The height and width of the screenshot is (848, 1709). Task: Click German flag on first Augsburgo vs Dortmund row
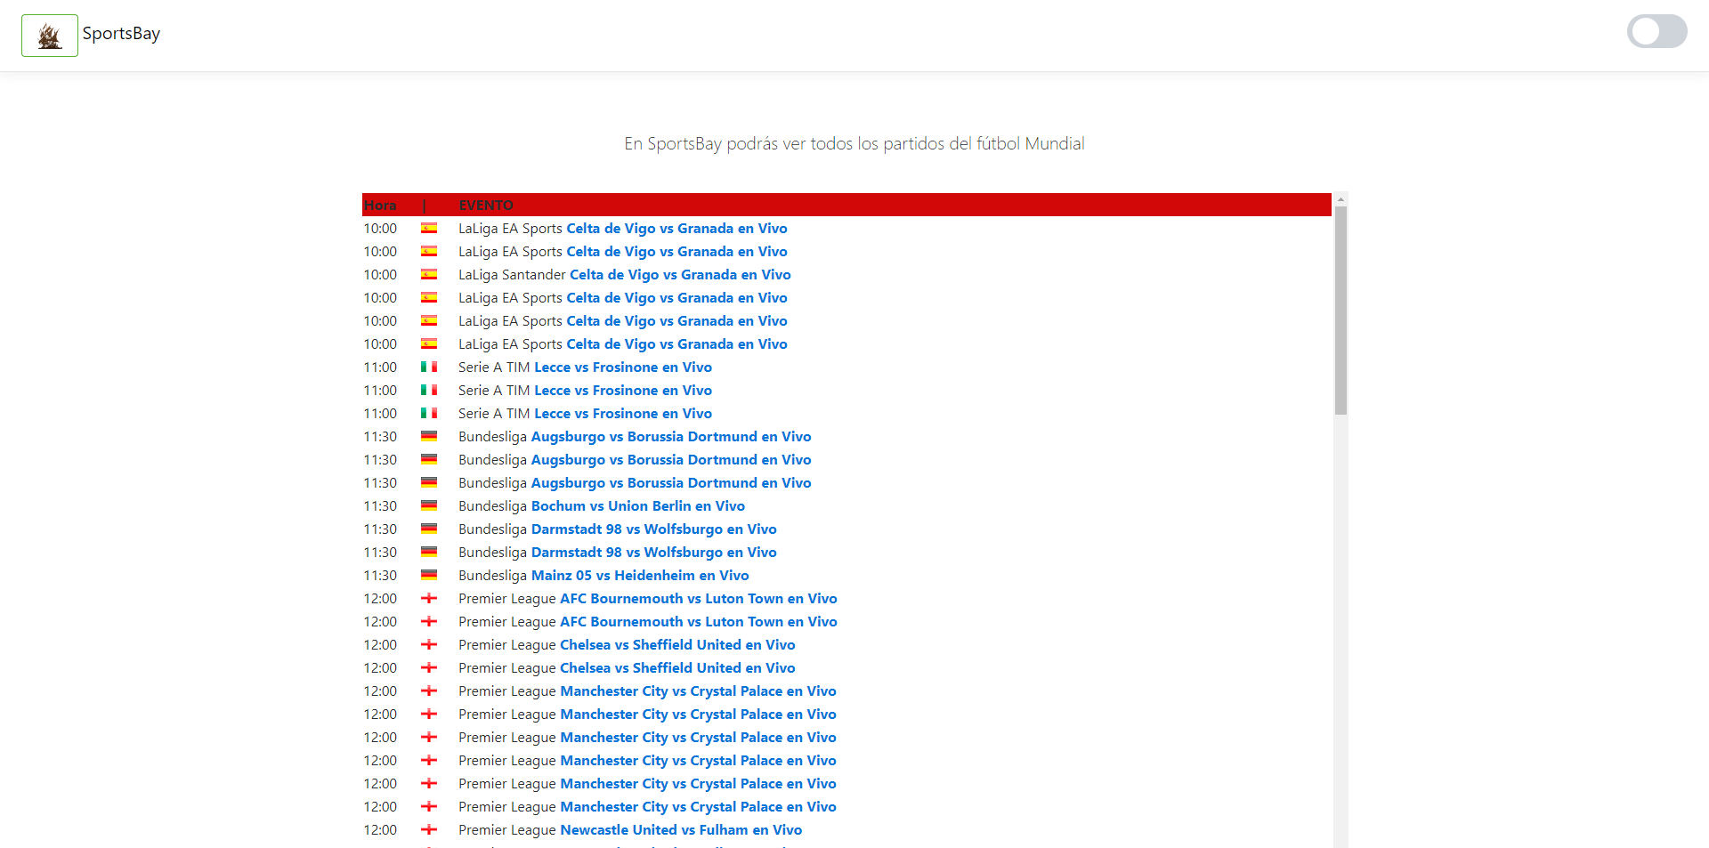pyautogui.click(x=429, y=437)
